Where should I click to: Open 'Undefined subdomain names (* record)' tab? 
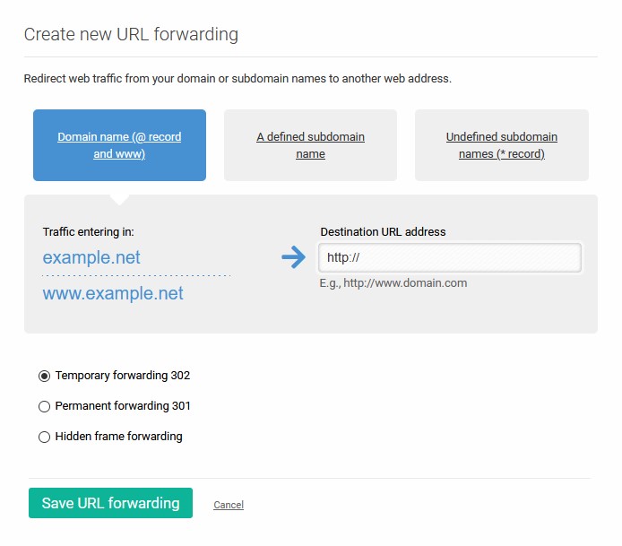click(x=501, y=145)
